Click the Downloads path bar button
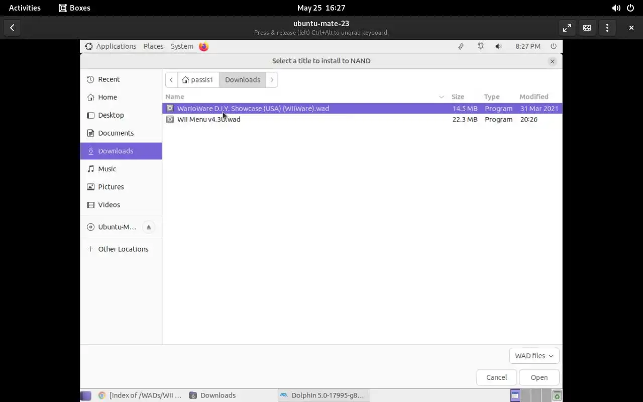643x402 pixels. coord(243,80)
